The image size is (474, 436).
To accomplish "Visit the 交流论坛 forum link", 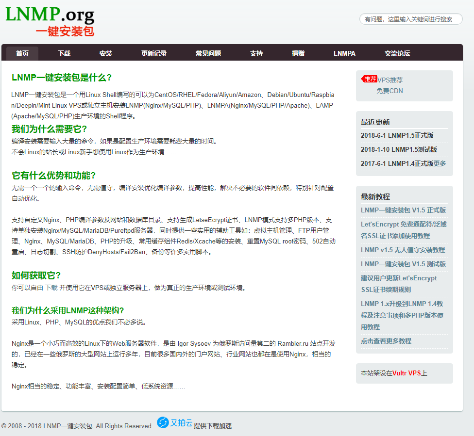I will (x=397, y=53).
